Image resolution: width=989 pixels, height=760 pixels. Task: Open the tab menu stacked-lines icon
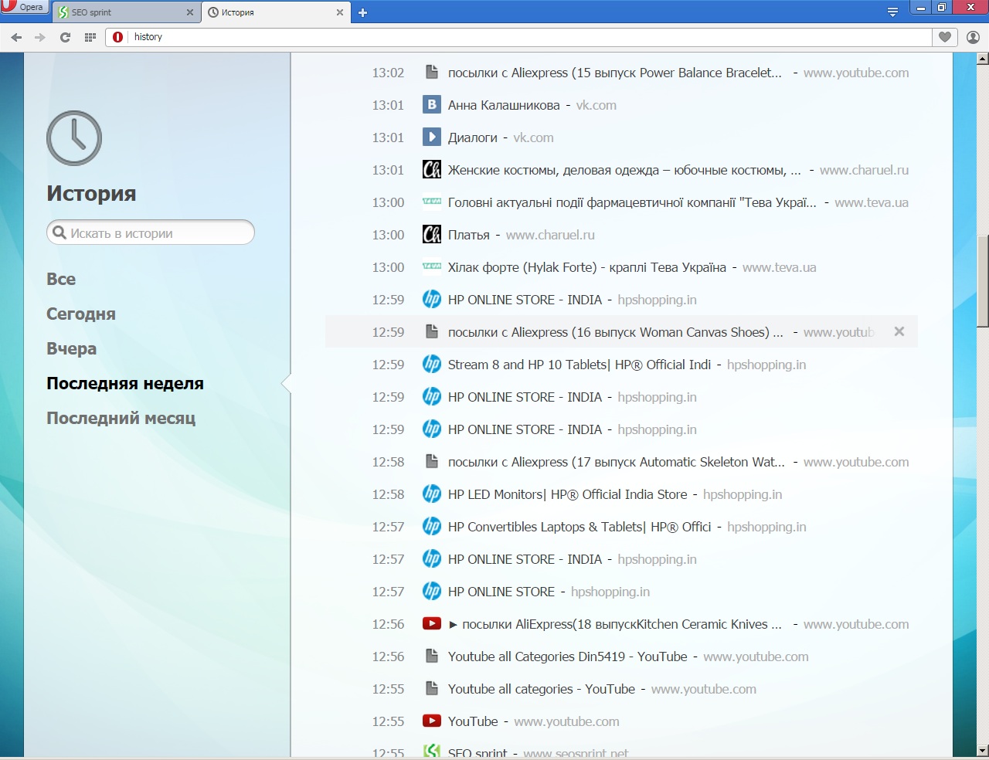892,12
